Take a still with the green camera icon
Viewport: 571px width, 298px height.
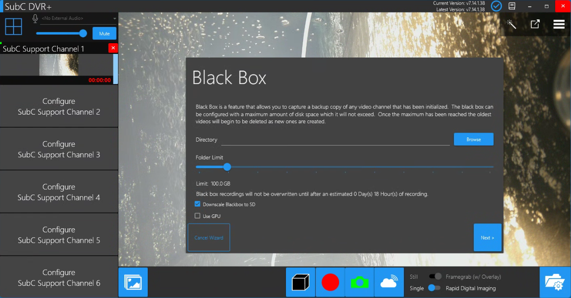359,282
